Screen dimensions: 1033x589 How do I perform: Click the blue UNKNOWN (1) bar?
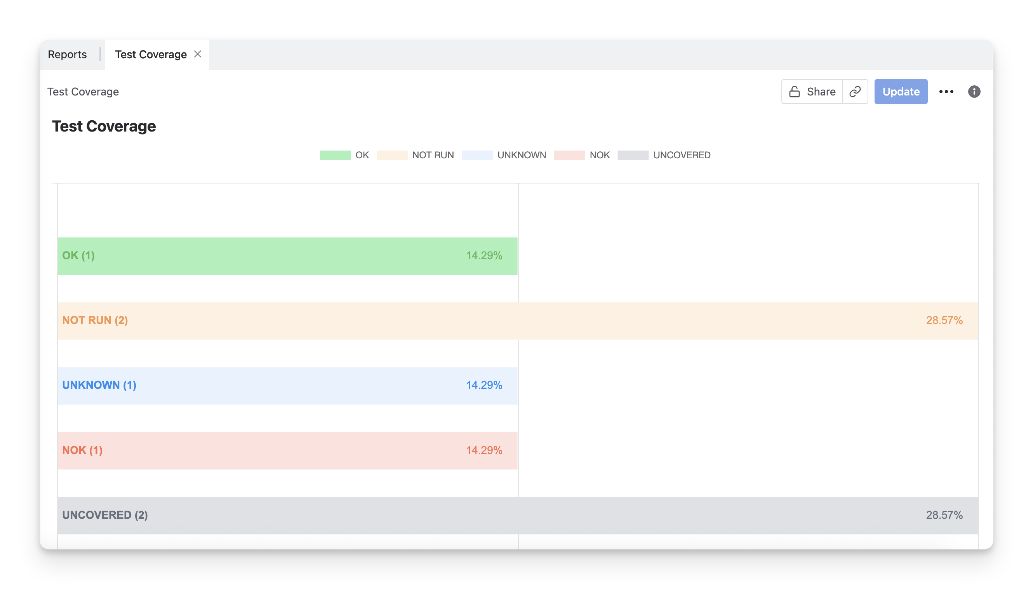287,386
